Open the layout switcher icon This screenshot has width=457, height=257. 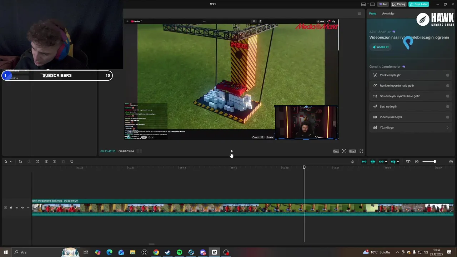(363, 4)
